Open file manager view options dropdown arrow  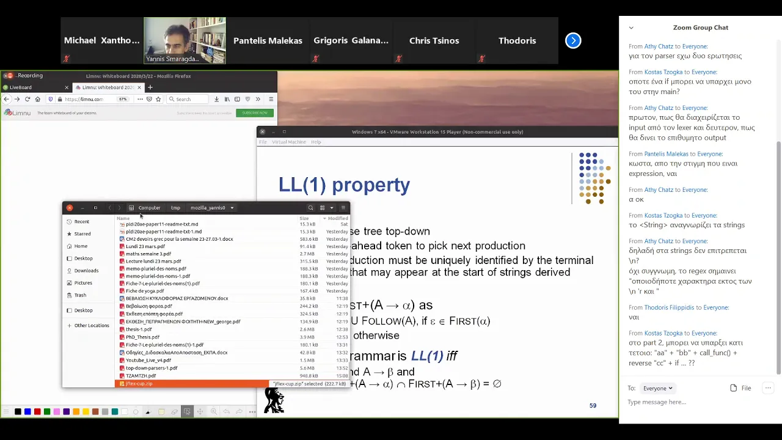[332, 208]
